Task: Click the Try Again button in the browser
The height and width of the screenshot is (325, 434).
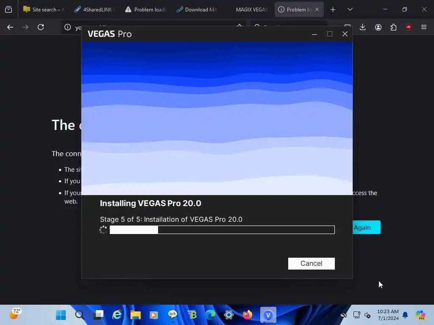Action: [x=367, y=227]
